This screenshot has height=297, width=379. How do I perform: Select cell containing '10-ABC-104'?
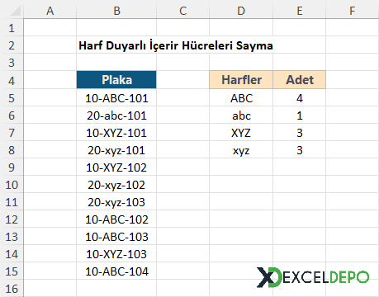pos(116,271)
